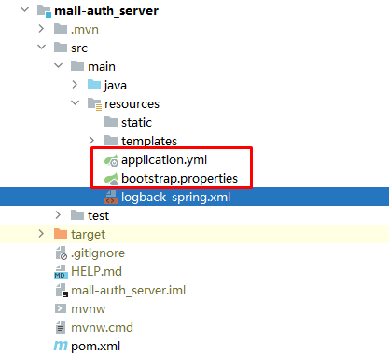Collapse the resources folder chevron
Screen dimensions: 389x355
tap(75, 103)
